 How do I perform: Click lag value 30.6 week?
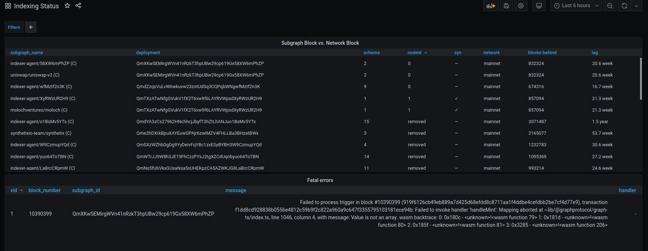click(602, 145)
